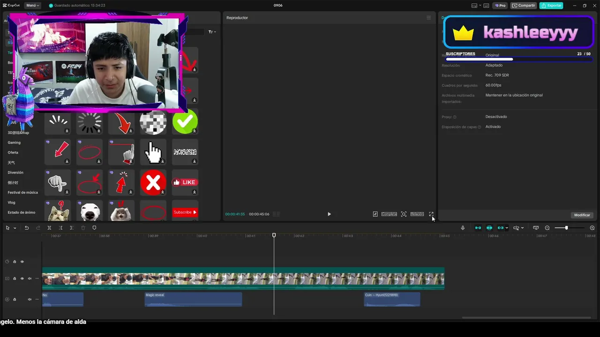Click the marker shield icon in timeline toolbar
This screenshot has width=600, height=337.
coord(94,228)
